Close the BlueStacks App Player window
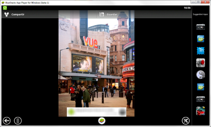The height and width of the screenshot is (127, 211). (205, 2)
